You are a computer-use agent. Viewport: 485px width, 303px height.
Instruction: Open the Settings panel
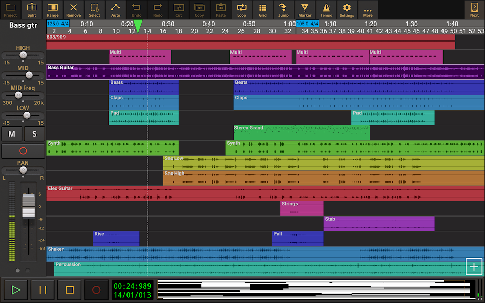[347, 9]
